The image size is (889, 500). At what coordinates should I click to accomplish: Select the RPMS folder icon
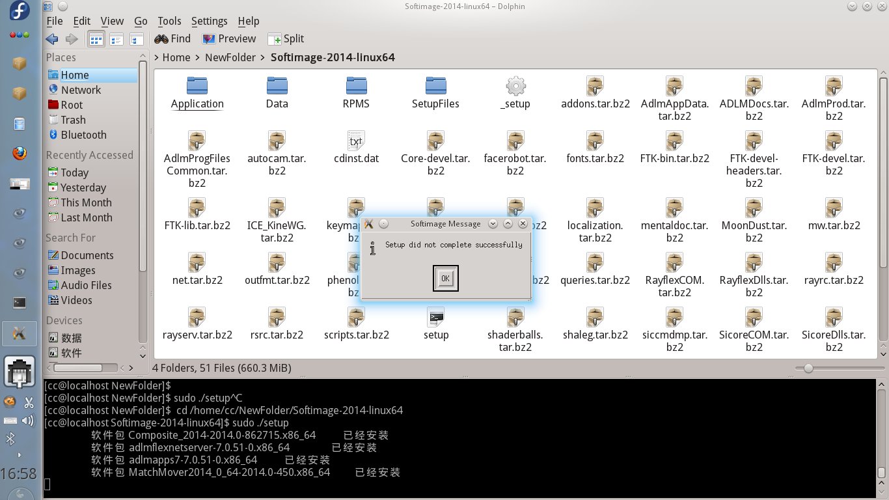coord(356,85)
